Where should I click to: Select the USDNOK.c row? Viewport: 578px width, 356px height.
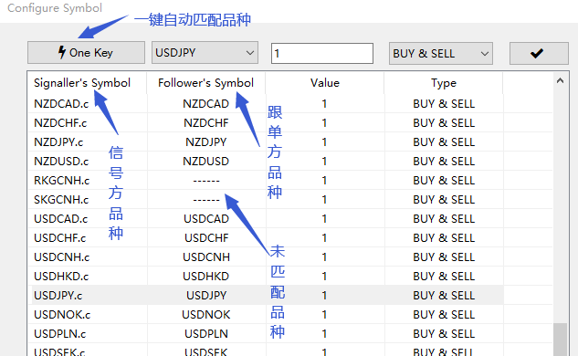point(266,314)
